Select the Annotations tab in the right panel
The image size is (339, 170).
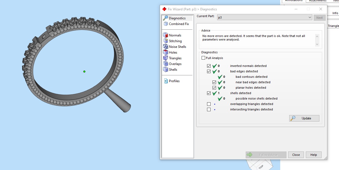tap(294, 1)
